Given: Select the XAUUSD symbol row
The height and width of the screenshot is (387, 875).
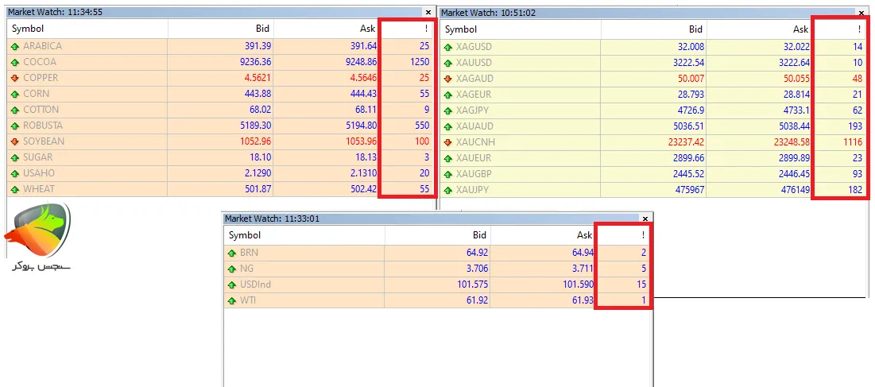Looking at the screenshot, I should click(474, 63).
